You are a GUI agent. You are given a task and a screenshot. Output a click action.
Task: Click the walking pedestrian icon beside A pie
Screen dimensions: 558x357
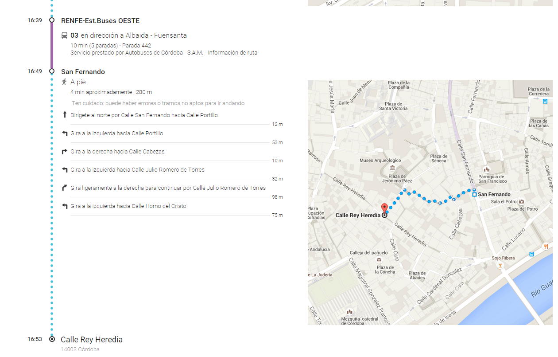coord(65,82)
